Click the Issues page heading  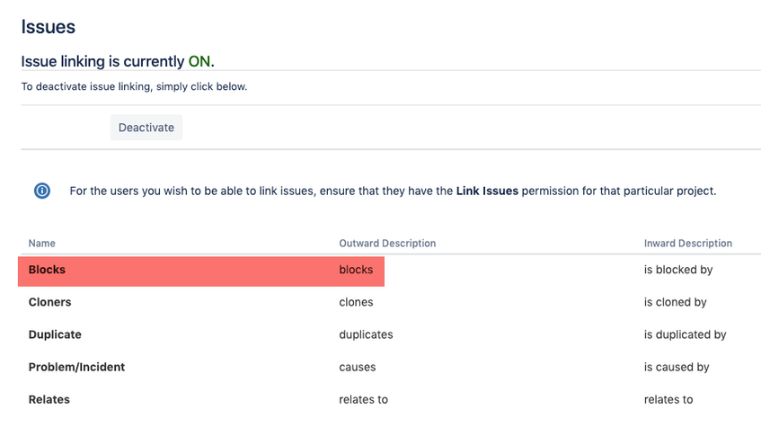(48, 27)
